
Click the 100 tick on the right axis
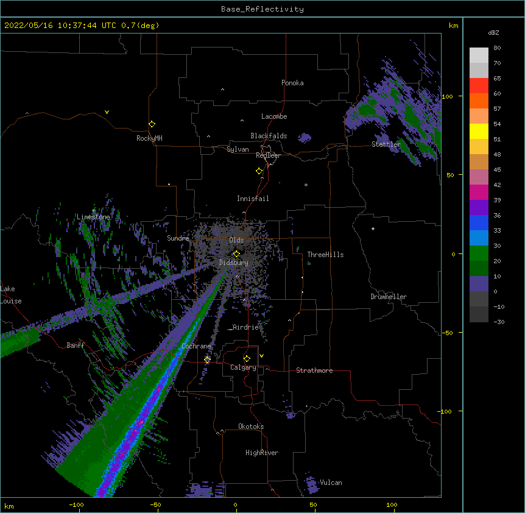pos(447,96)
